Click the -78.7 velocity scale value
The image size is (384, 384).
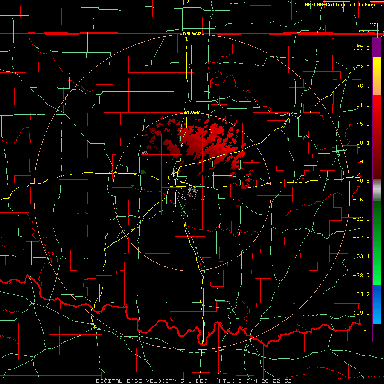pos(361,276)
